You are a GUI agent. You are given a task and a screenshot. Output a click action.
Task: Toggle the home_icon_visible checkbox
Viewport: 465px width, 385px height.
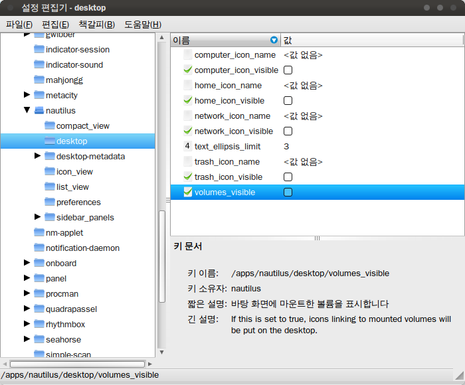[x=288, y=101]
